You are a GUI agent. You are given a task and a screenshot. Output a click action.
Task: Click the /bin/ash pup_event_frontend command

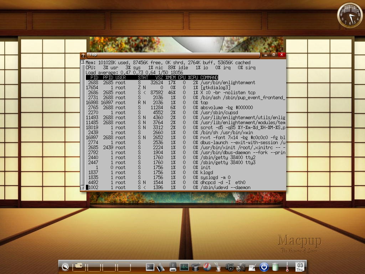(243, 98)
